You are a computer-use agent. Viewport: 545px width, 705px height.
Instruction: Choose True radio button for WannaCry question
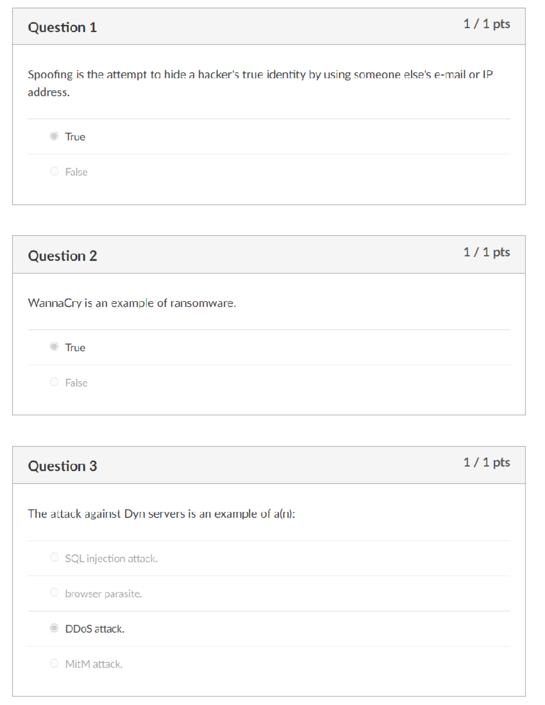pos(54,347)
